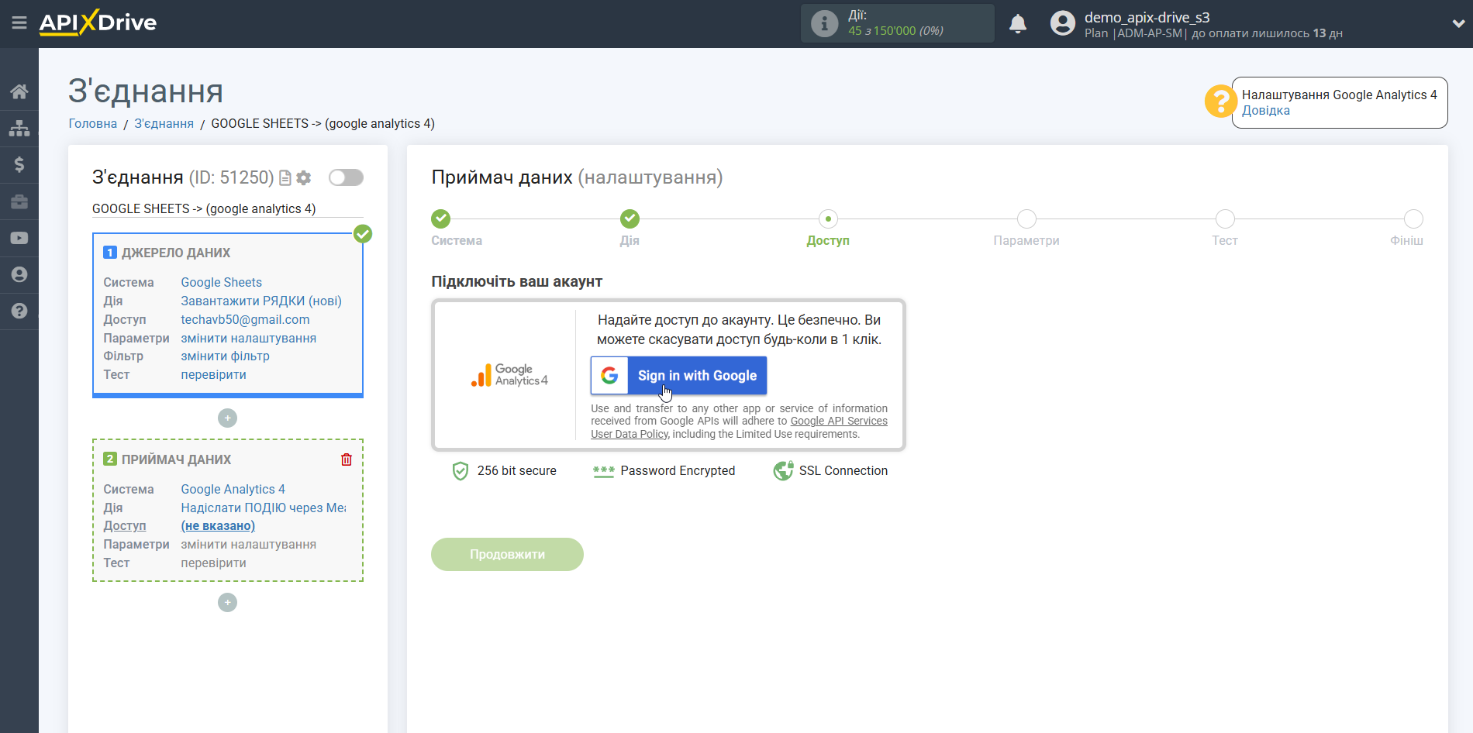
Task: Open Google Sheets system link
Action: (x=221, y=283)
